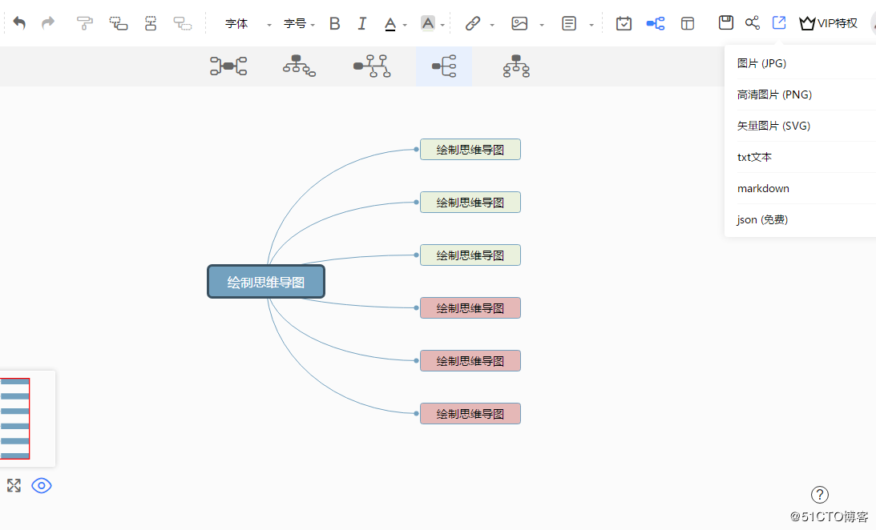Expand the font color dropdown arrow
Image resolution: width=876 pixels, height=530 pixels.
click(x=405, y=25)
